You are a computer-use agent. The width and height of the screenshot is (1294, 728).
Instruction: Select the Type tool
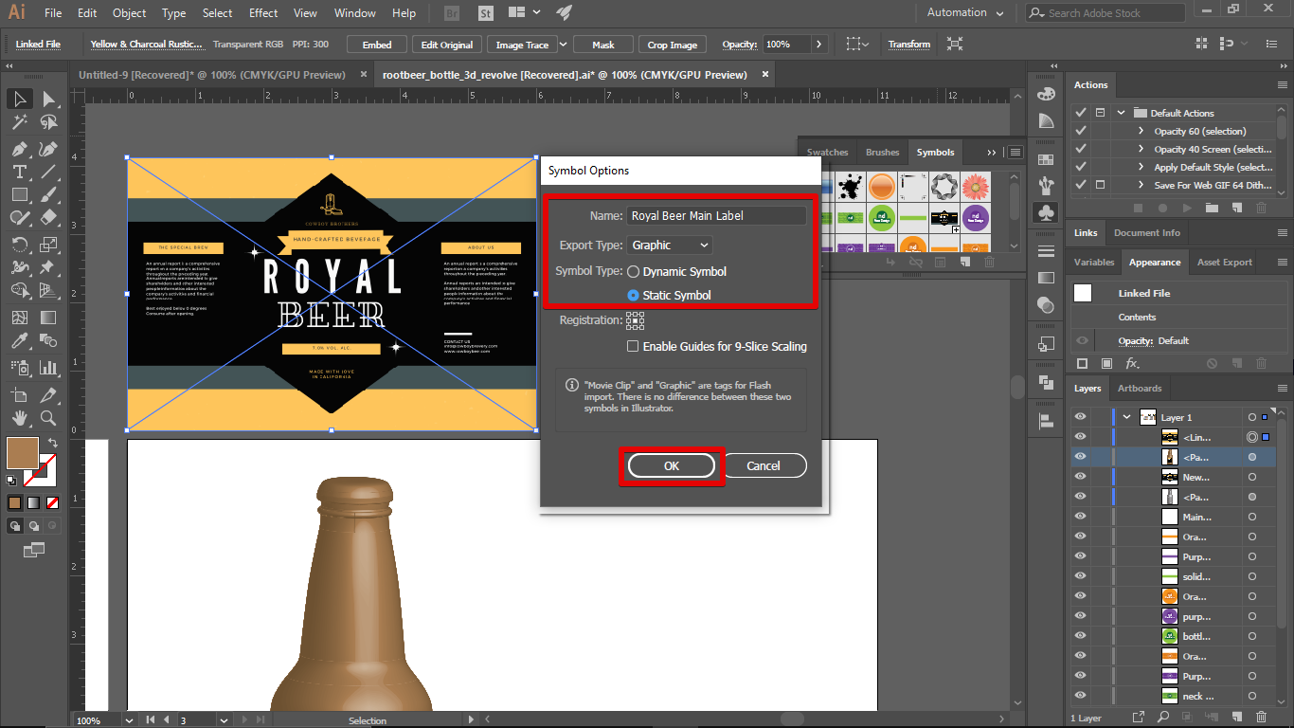coord(19,172)
